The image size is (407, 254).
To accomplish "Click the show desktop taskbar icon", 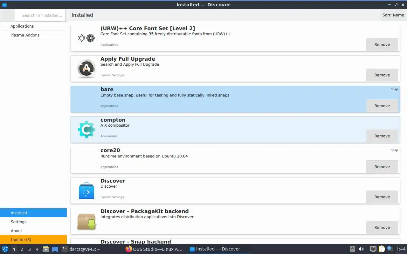I will (x=55, y=249).
